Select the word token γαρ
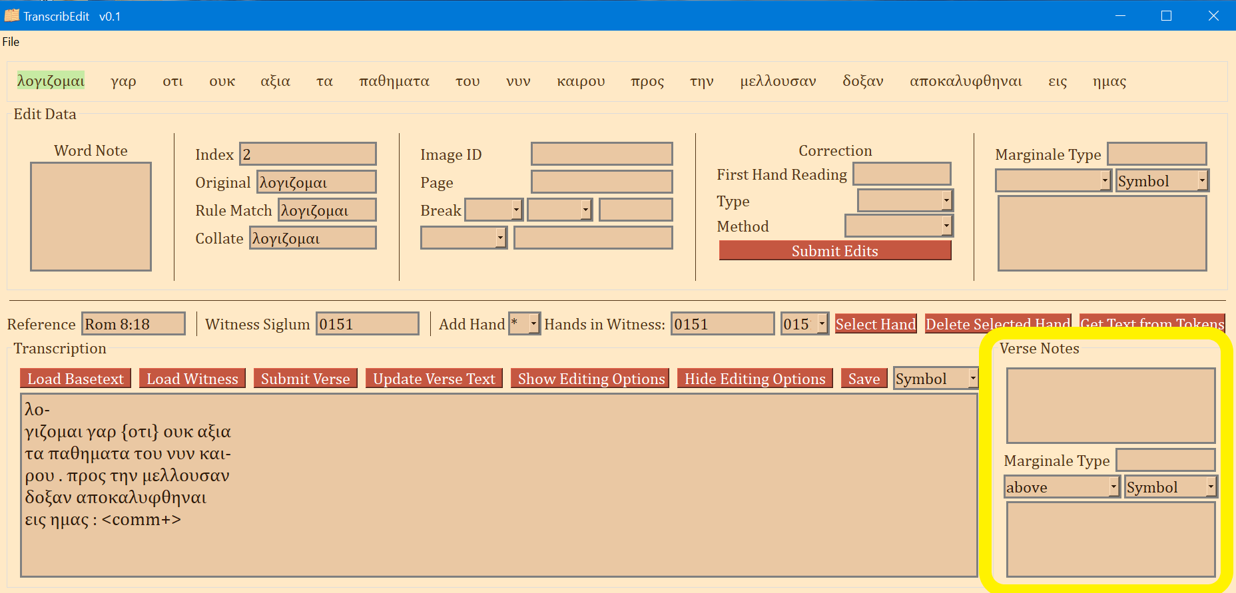Viewport: 1236px width, 593px height. [x=123, y=81]
